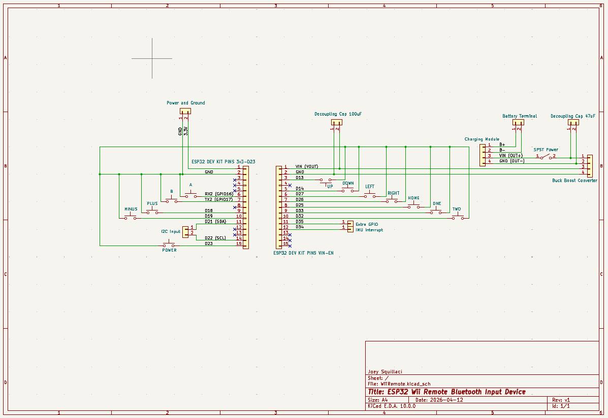
Task: Click the 'KiCad E.D.A. 10.0.0' text
Action: (392, 406)
